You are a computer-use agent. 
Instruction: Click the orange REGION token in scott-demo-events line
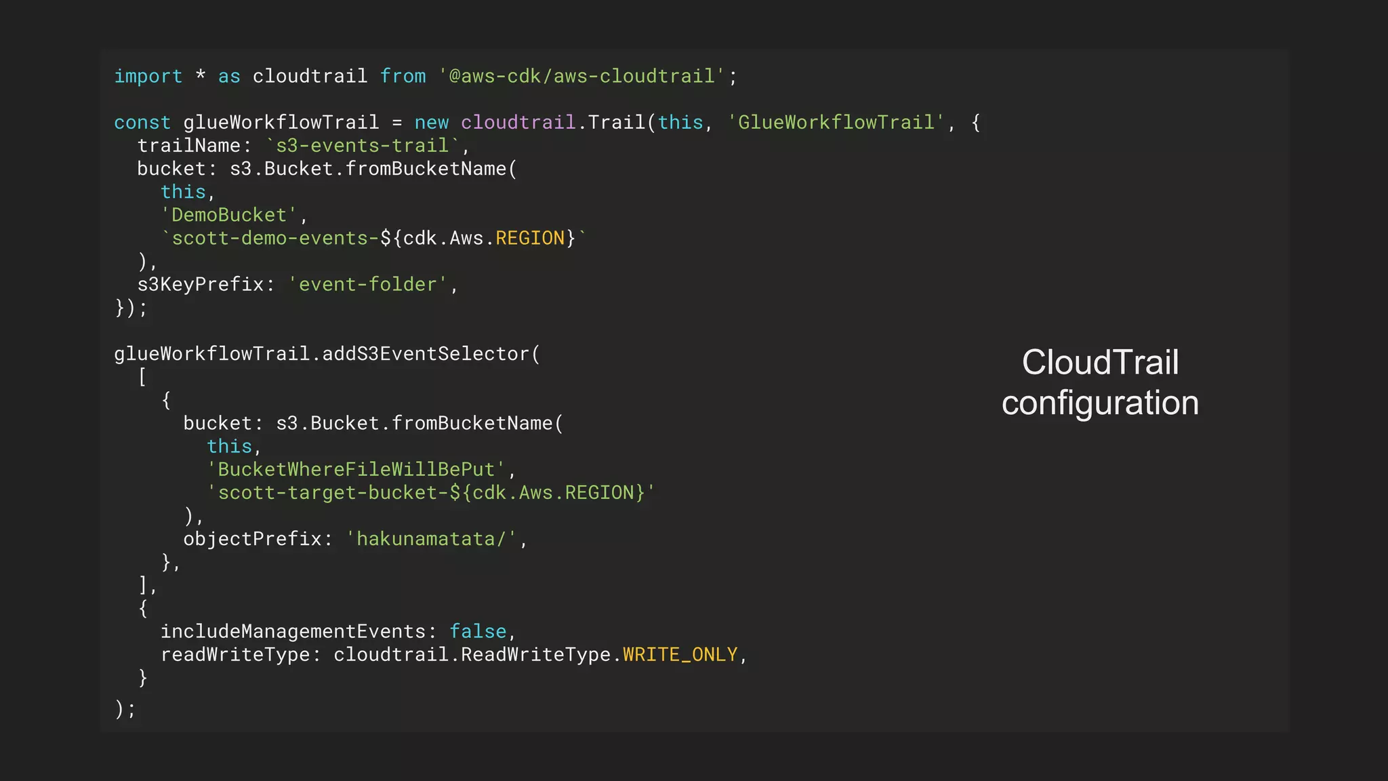pyautogui.click(x=530, y=238)
